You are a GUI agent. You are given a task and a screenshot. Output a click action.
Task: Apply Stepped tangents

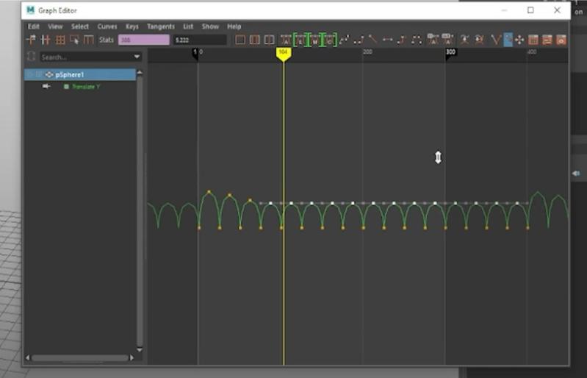(x=402, y=40)
